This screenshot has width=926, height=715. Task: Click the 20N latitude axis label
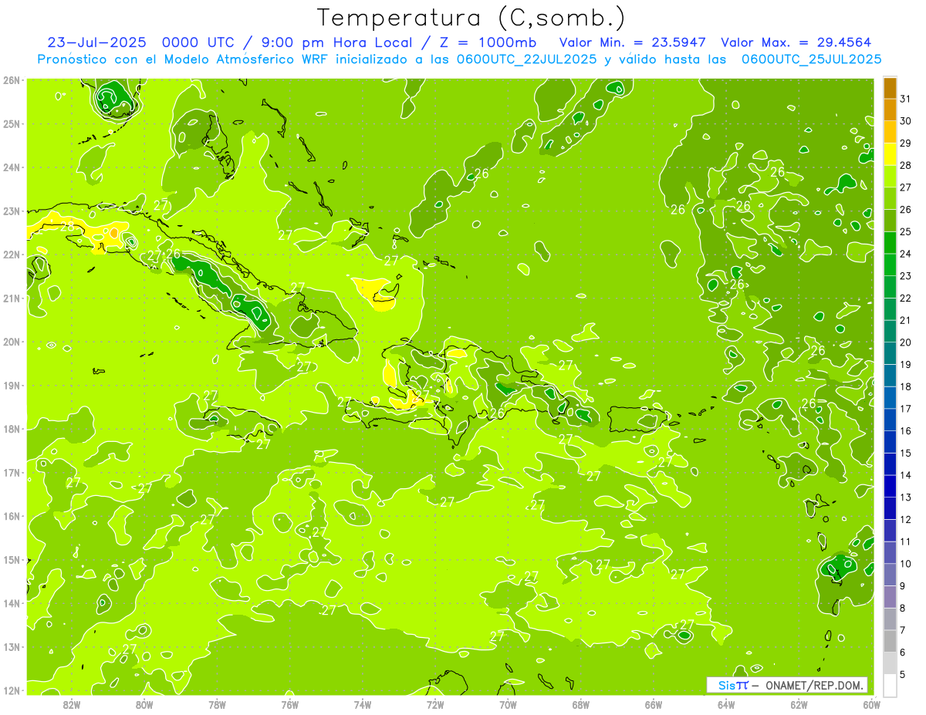coord(12,342)
